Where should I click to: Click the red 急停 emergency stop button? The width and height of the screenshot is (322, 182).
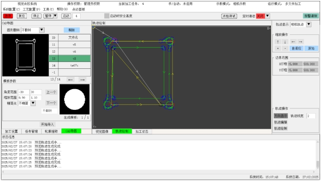click(x=8, y=16)
